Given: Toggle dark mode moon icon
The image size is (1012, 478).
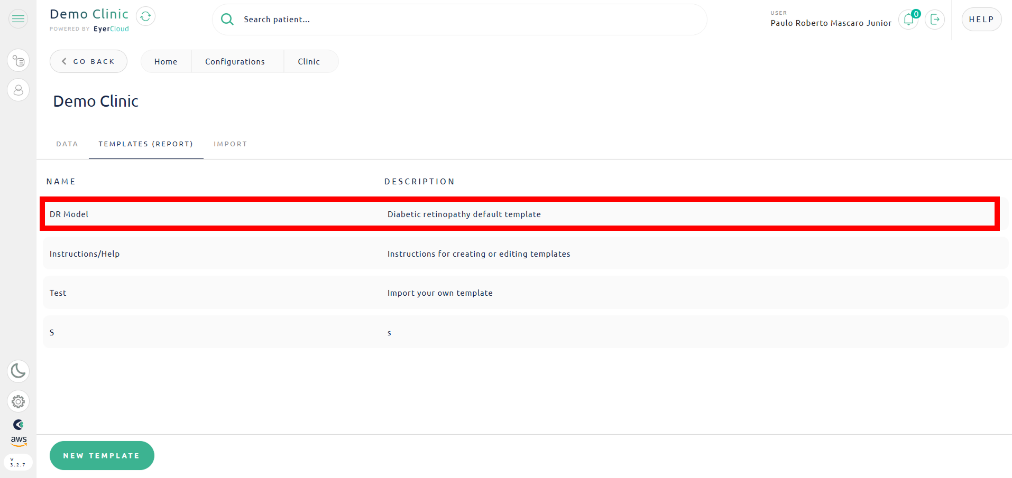Looking at the screenshot, I should point(18,371).
